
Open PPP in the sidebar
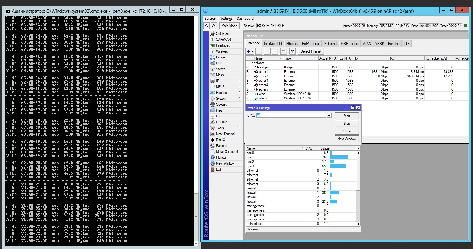pos(219,63)
